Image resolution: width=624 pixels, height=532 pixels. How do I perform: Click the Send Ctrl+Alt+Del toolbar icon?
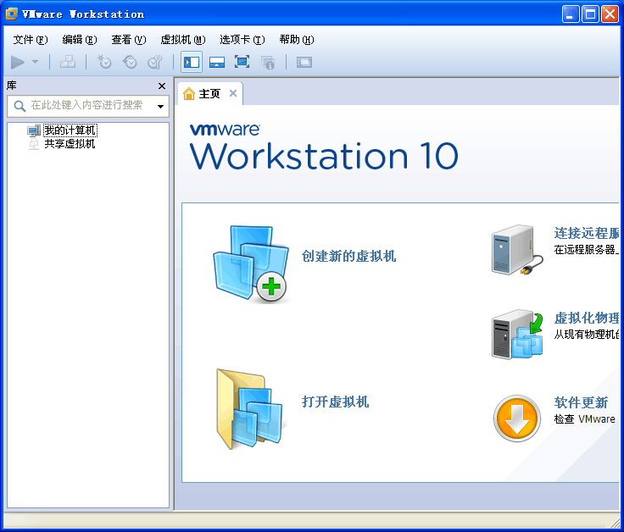(x=68, y=62)
